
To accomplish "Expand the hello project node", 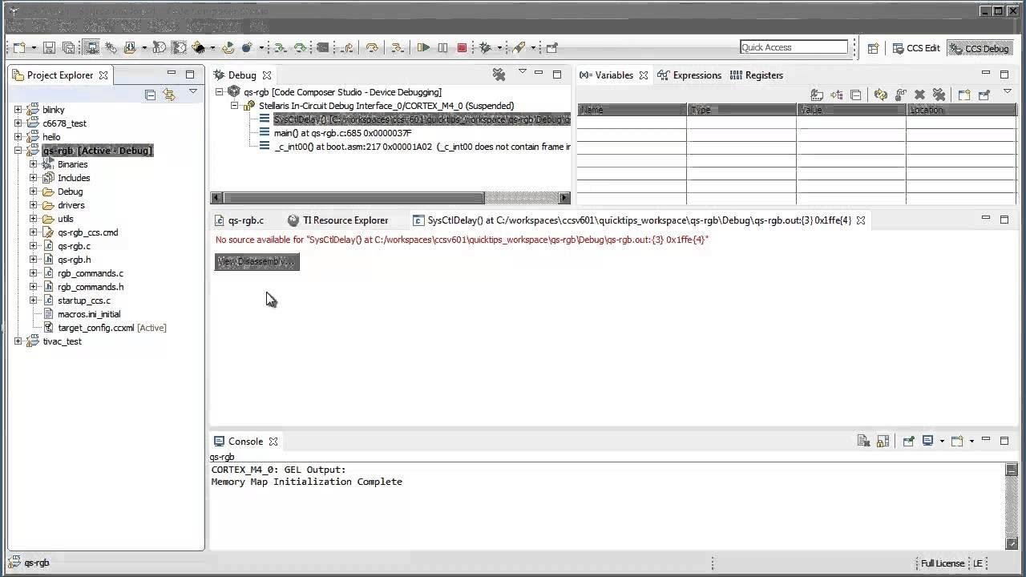I will pyautogui.click(x=18, y=137).
